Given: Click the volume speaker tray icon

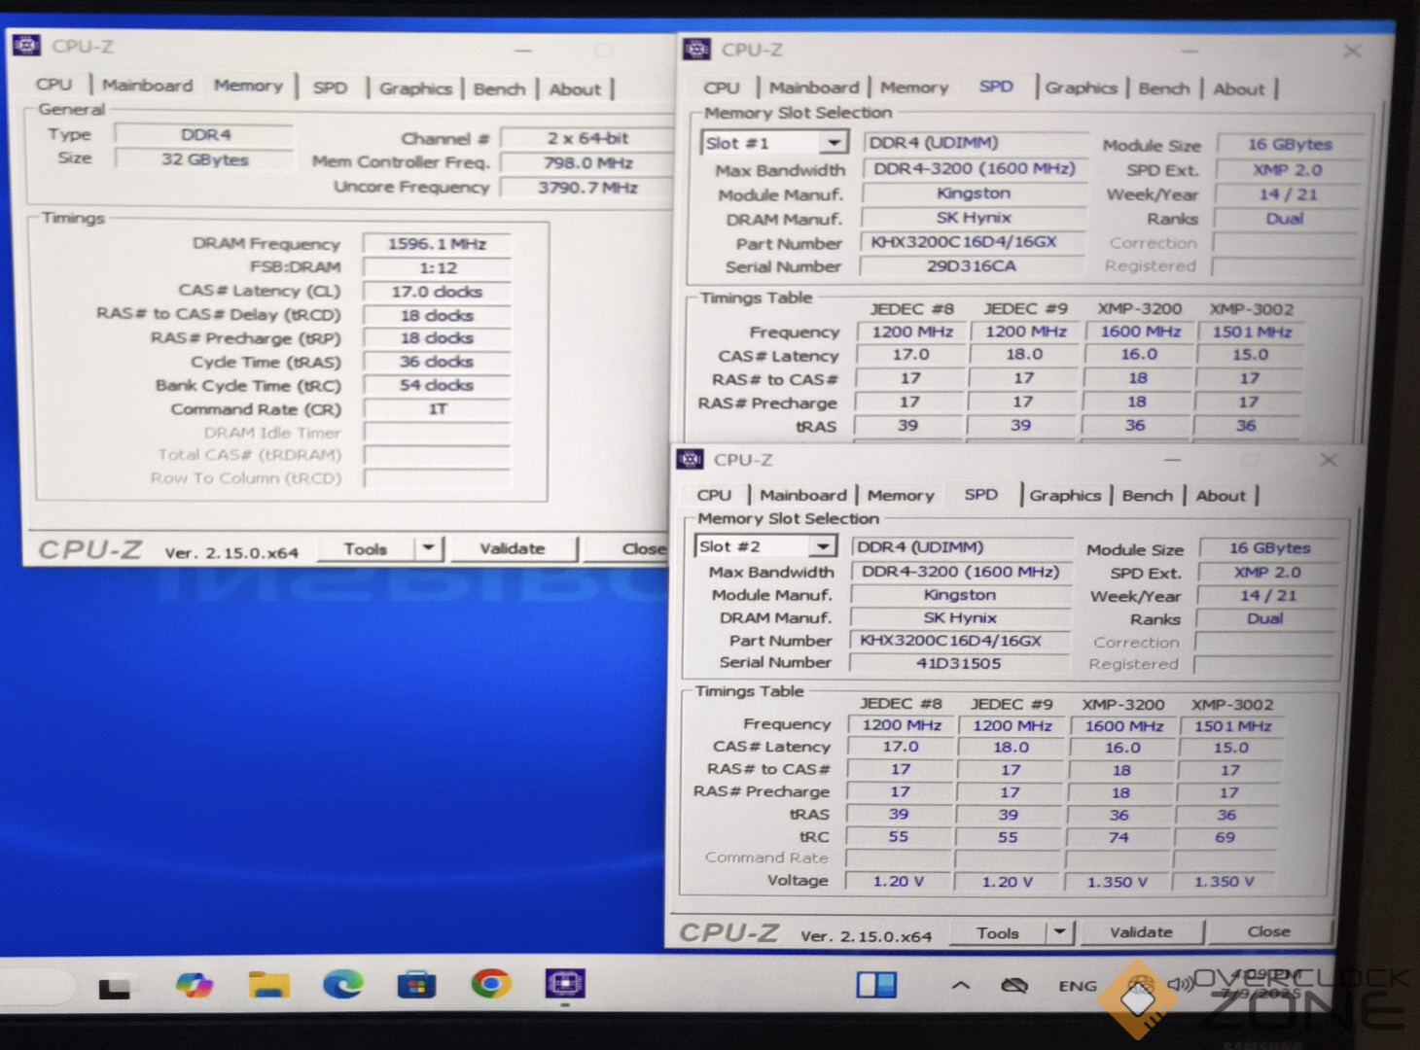Looking at the screenshot, I should (1179, 984).
